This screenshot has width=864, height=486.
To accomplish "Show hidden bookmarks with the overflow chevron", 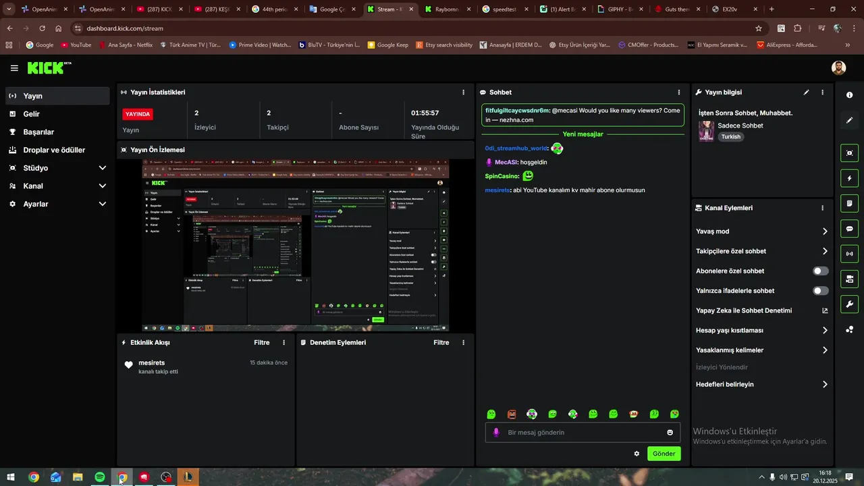I will point(848,45).
